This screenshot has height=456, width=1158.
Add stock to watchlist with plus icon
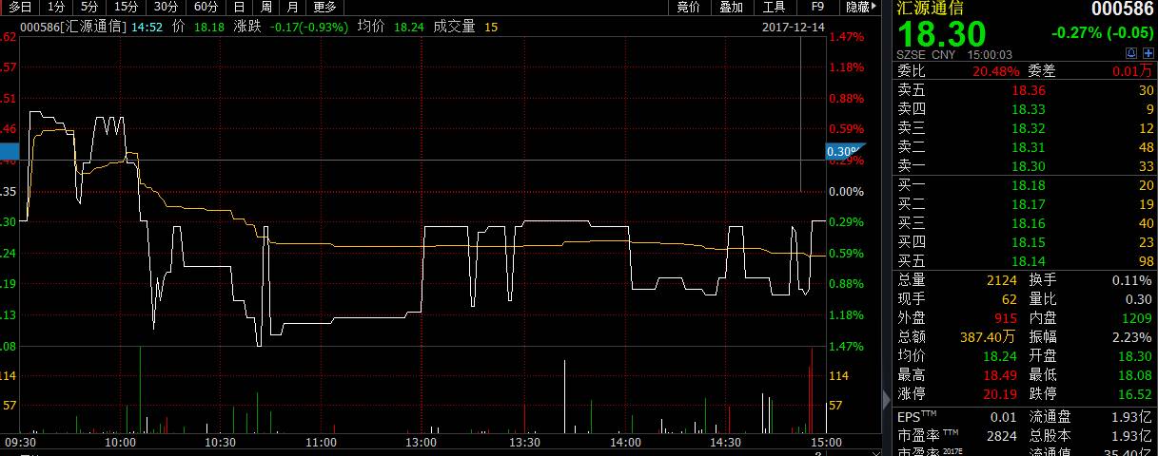[x=1148, y=54]
